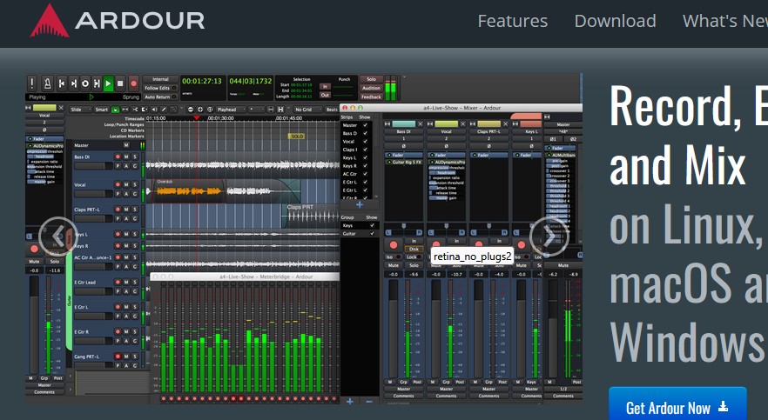Open the No Grid snap dropdown
768x420 pixels.
(x=307, y=110)
